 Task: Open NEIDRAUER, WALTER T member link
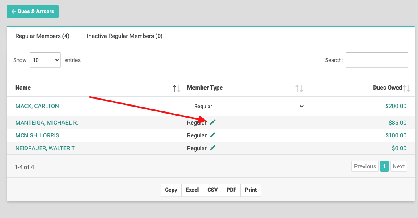pos(45,148)
